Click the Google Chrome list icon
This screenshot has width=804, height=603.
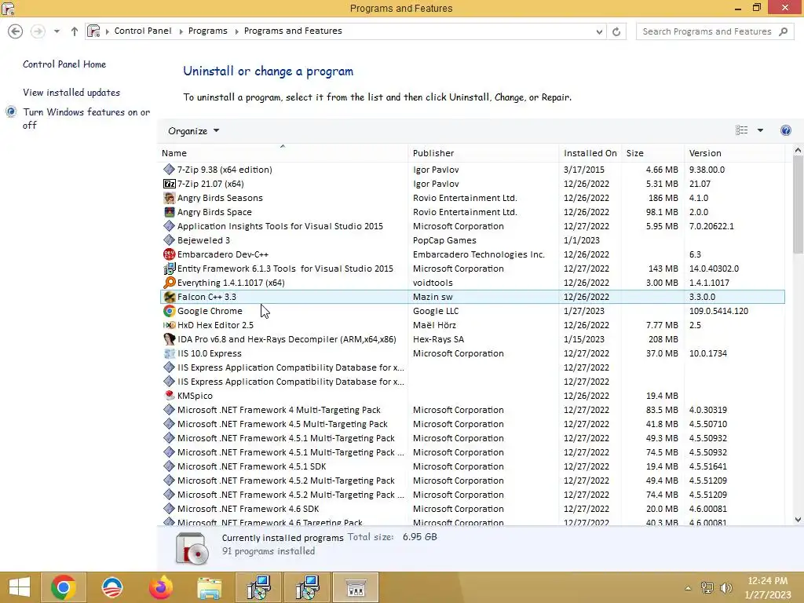pyautogui.click(x=170, y=311)
